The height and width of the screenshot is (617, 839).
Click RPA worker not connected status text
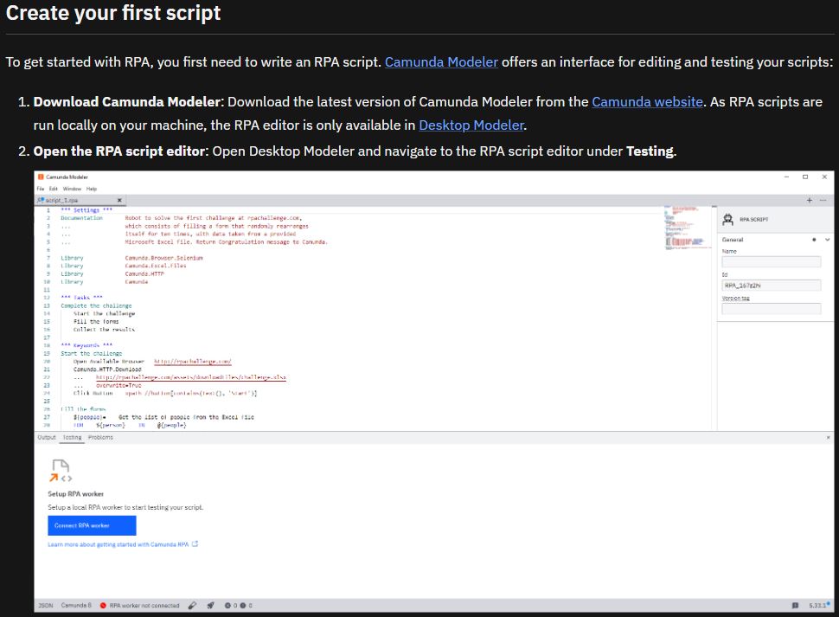click(144, 605)
